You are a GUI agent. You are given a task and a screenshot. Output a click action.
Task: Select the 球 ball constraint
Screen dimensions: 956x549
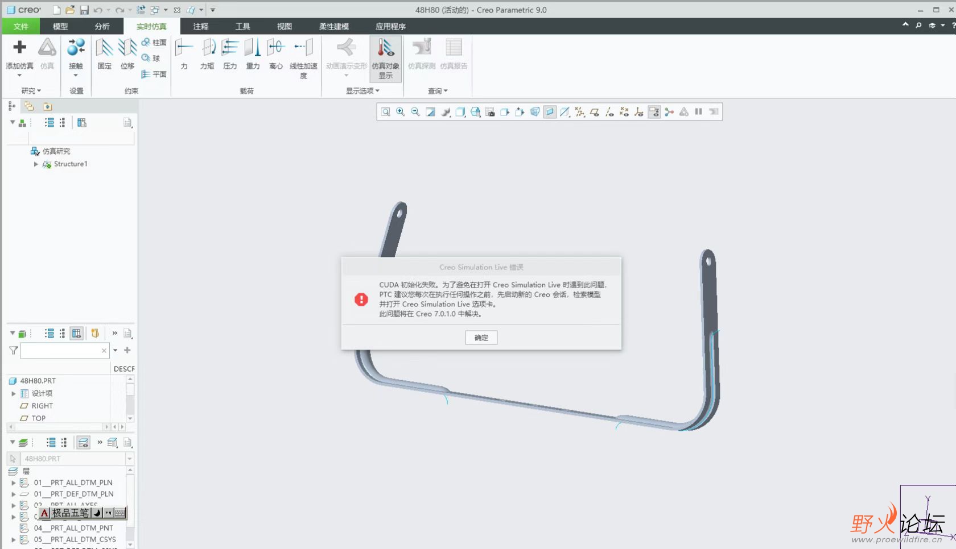click(151, 58)
